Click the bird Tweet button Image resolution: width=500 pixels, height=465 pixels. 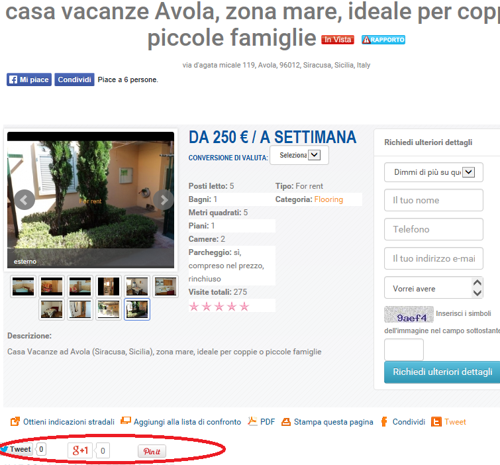coord(17,449)
